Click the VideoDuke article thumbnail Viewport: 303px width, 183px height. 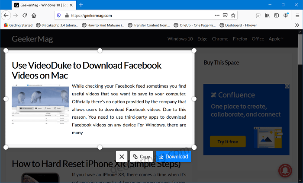tap(40, 104)
